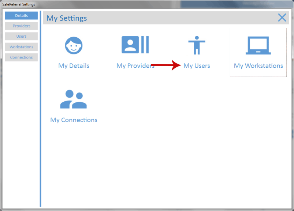Click the two-people My Connections icon
This screenshot has height=211, width=294.
pyautogui.click(x=74, y=99)
